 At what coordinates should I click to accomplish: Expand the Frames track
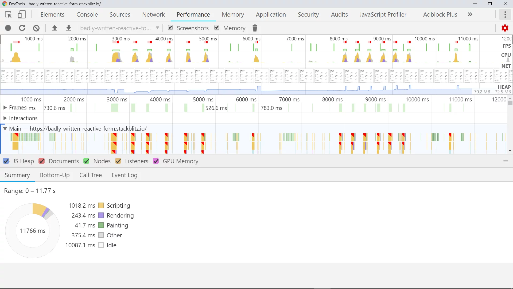pyautogui.click(x=5, y=108)
